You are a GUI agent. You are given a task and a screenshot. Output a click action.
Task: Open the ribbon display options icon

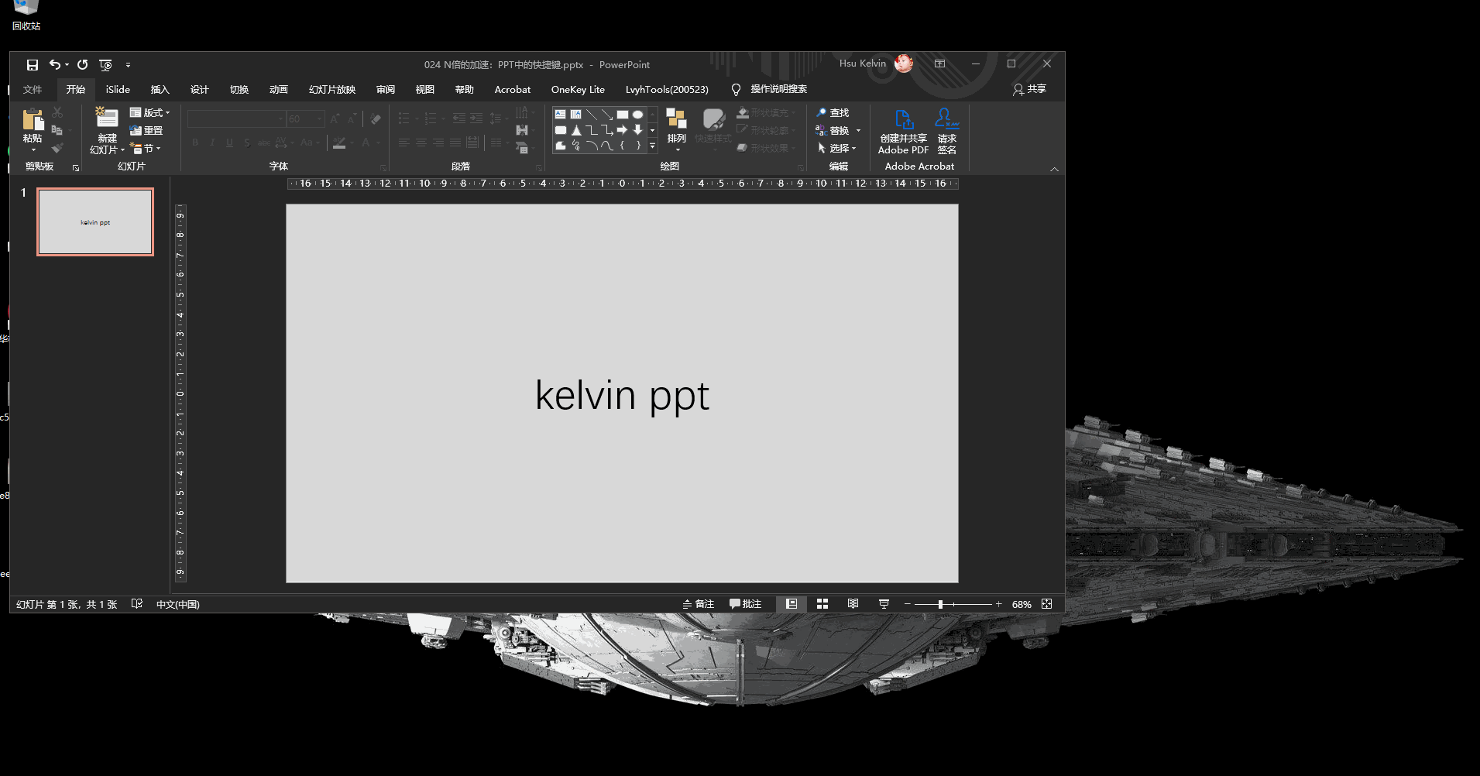(x=939, y=64)
